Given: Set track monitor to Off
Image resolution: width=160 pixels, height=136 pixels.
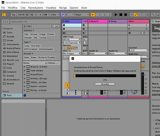Looking at the screenshot, I should coord(75,48).
